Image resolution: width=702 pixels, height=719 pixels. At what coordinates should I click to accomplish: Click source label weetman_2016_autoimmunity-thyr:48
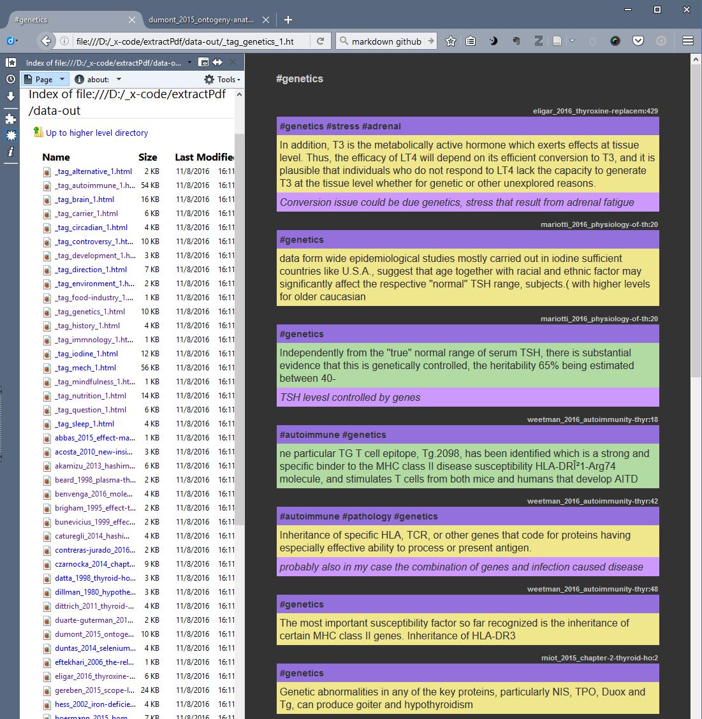point(592,589)
